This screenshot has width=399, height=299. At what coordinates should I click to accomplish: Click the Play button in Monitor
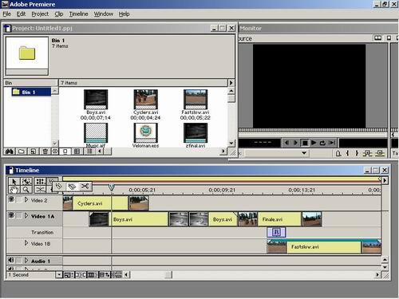click(314, 143)
